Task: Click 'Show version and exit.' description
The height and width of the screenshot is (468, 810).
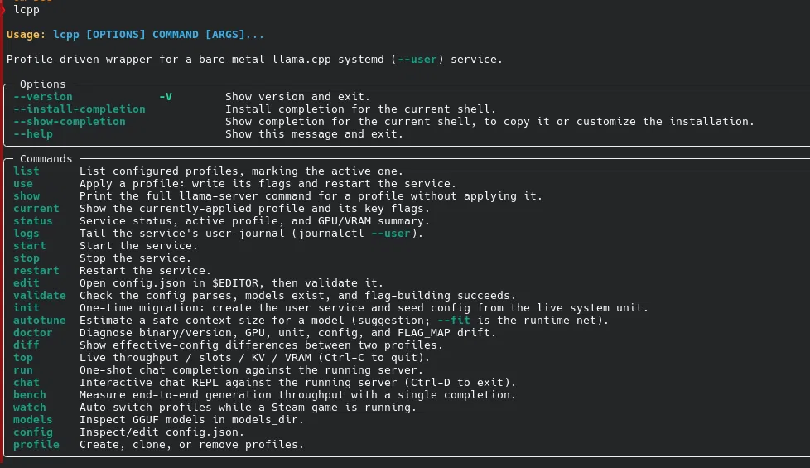Action: click(x=297, y=97)
